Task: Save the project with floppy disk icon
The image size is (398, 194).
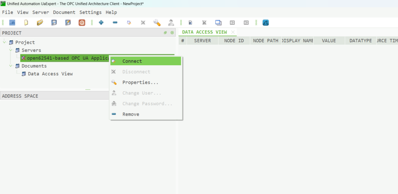Action: pos(54,23)
